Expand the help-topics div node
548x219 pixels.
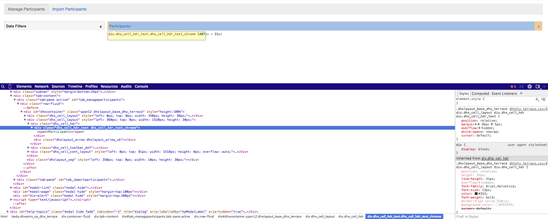8,212
